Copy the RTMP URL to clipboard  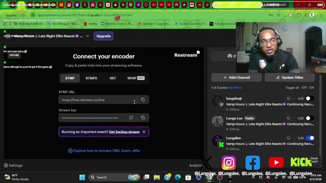[x=143, y=100]
